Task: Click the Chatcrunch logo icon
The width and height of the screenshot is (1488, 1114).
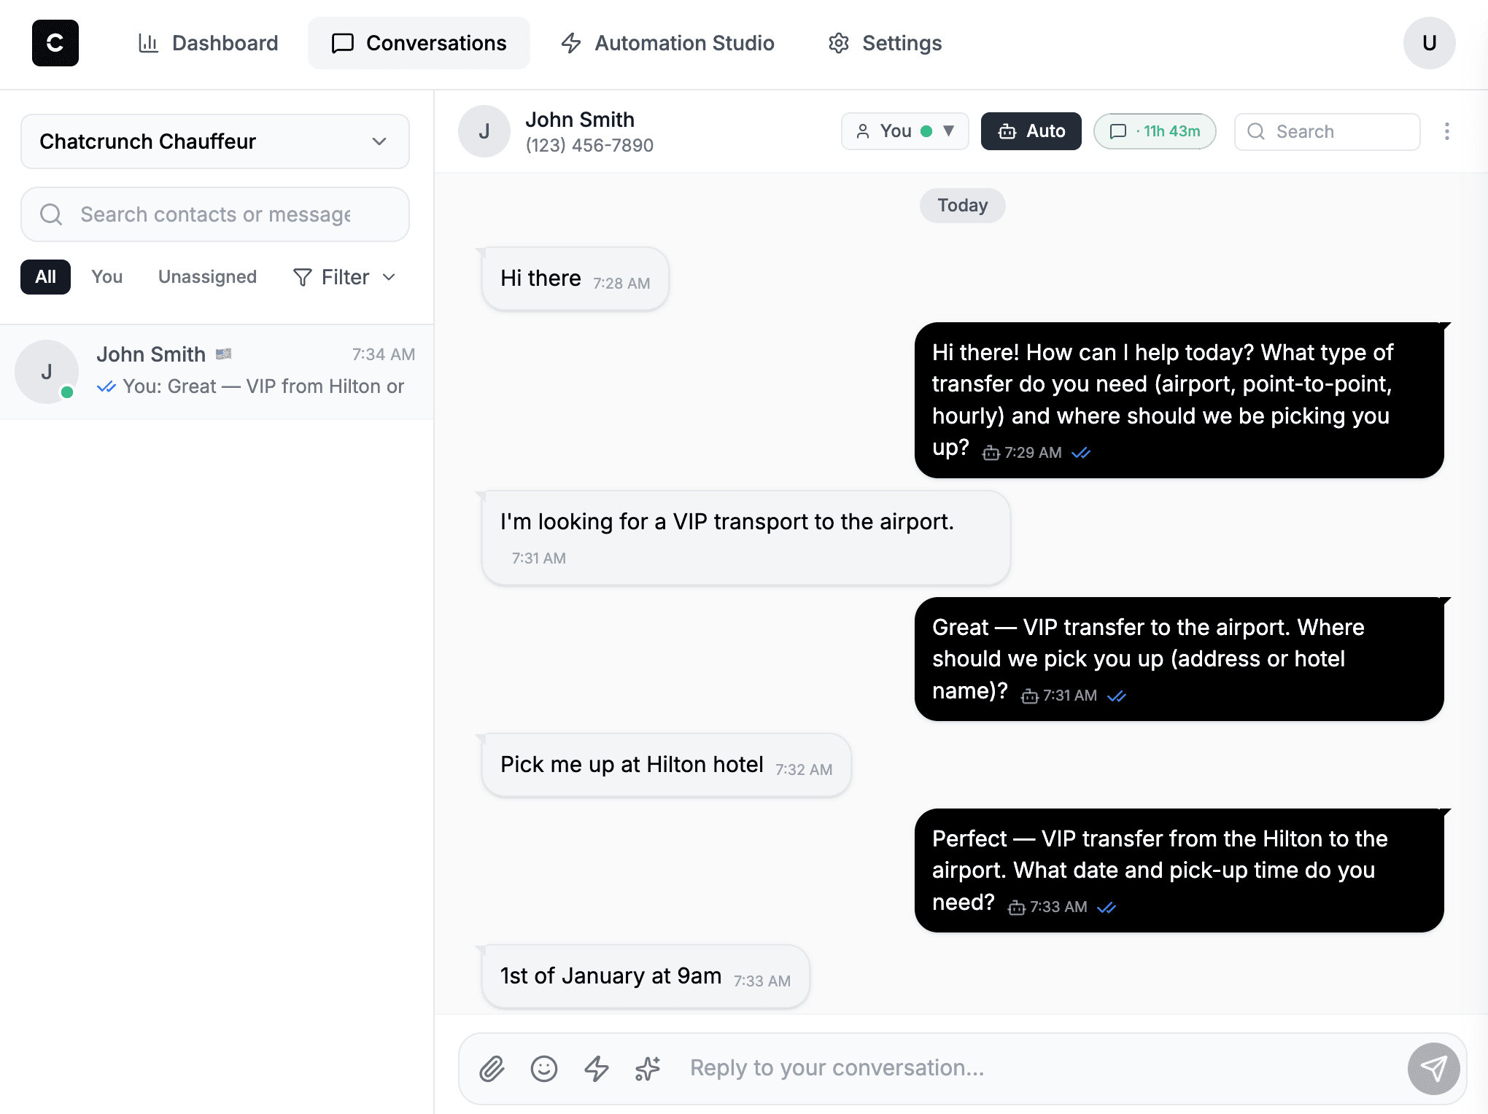Action: tap(55, 43)
